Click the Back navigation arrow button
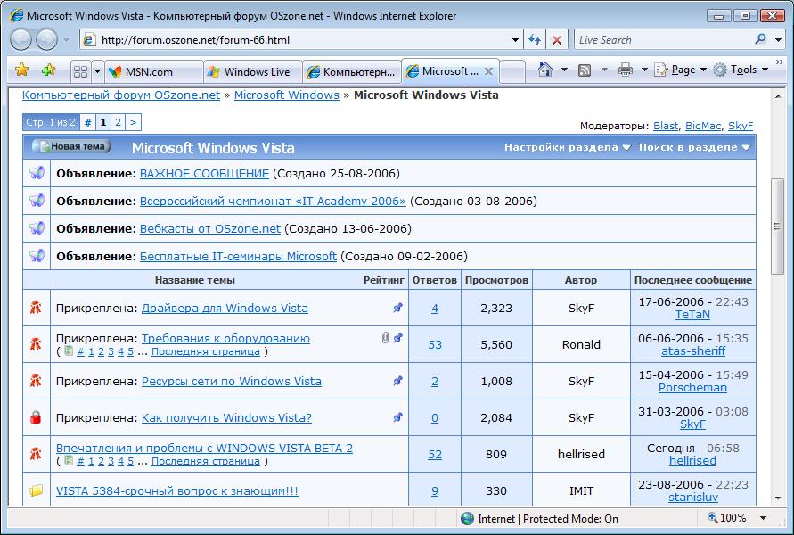Screen dimensions: 794x535 [22, 39]
